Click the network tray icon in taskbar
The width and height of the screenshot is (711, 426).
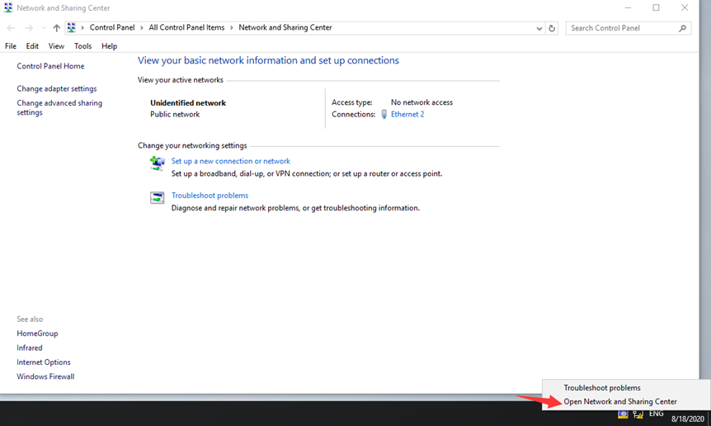pyautogui.click(x=638, y=414)
